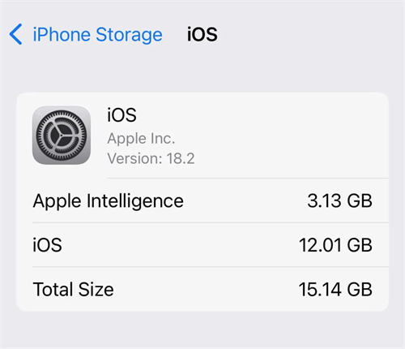Click the 12.01 GB size value
The image size is (405, 349).
click(x=335, y=245)
